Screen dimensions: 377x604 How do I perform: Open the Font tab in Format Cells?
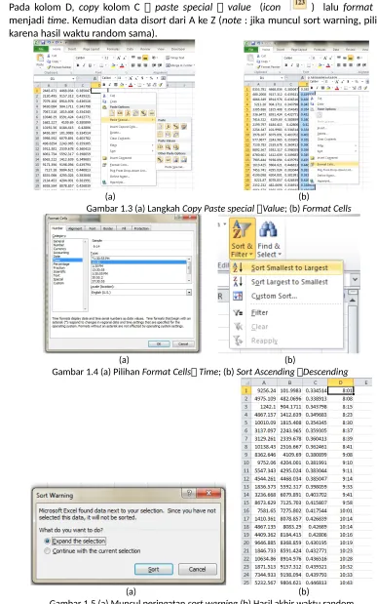click(93, 228)
